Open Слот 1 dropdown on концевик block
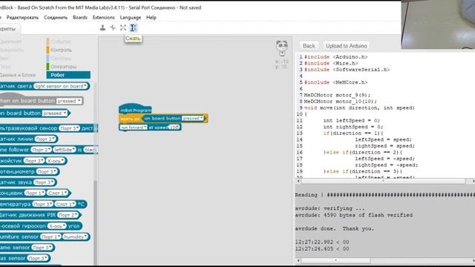 [x=58, y=193]
